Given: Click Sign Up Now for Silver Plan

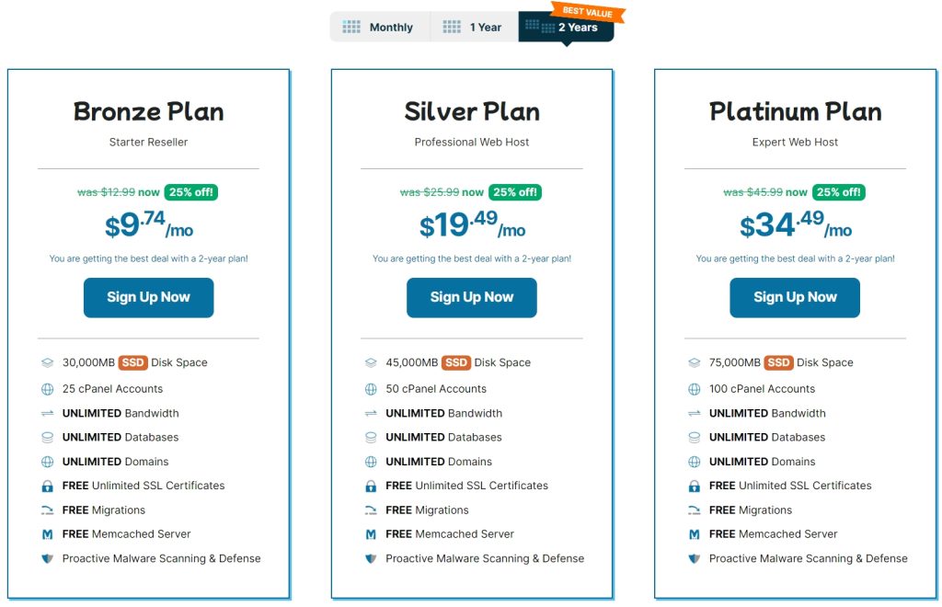Looking at the screenshot, I should (472, 297).
